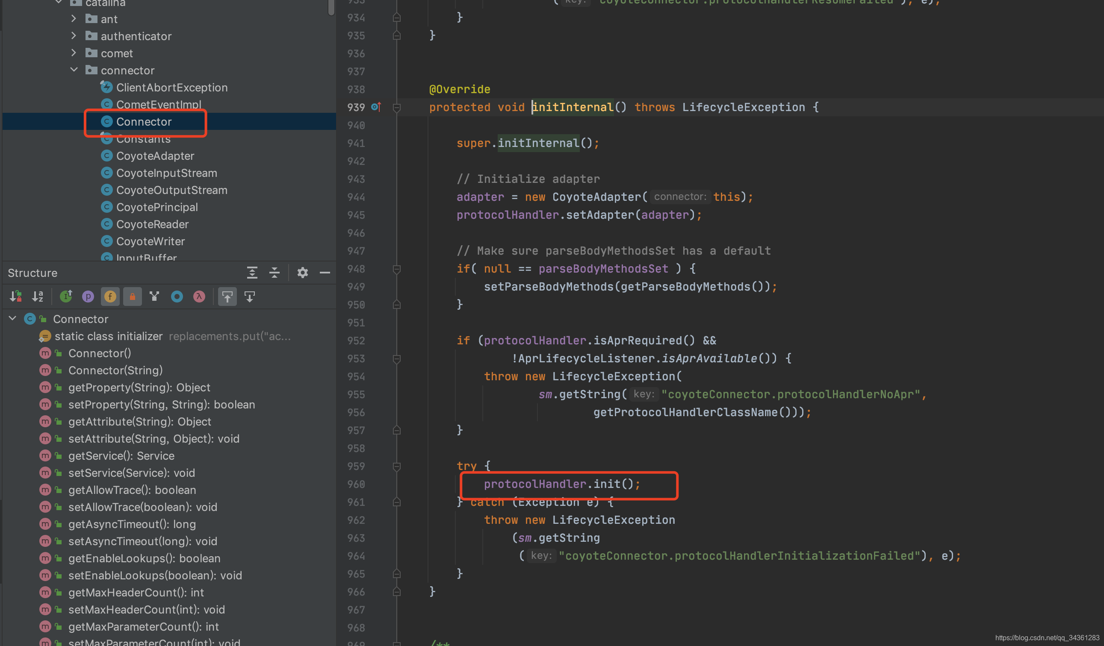This screenshot has width=1104, height=646.
Task: Open CoyoteAdapter class file
Action: tap(153, 156)
